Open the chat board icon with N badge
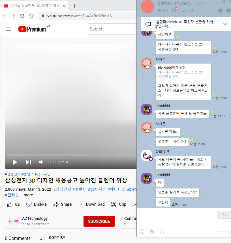 click(174, 10)
